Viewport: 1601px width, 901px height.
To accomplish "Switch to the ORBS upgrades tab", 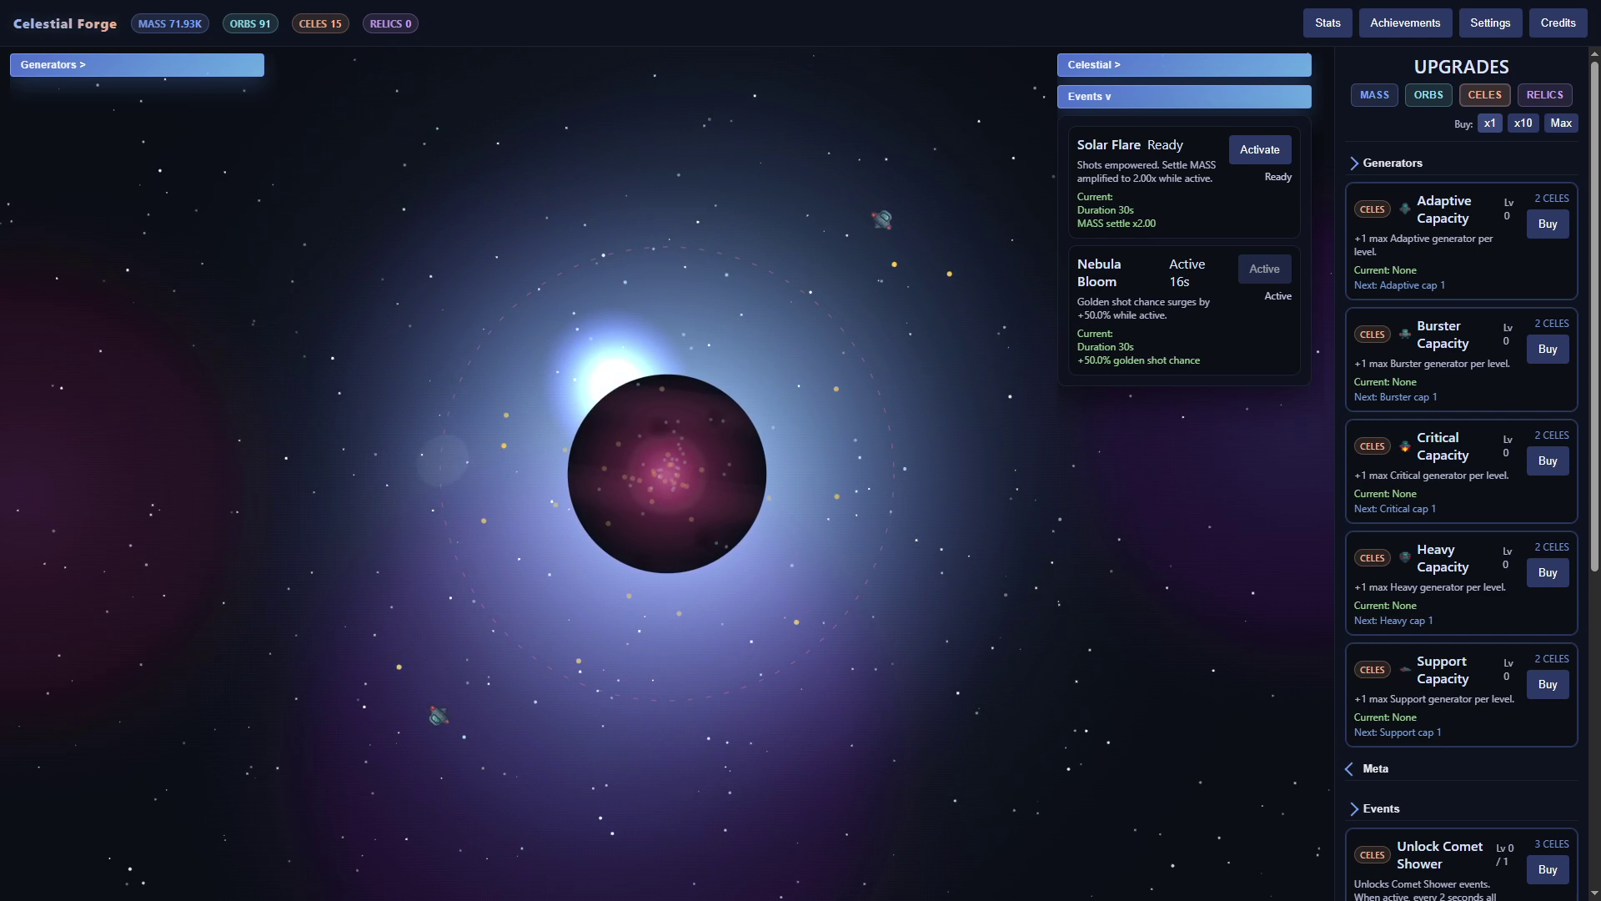I will coord(1428,95).
